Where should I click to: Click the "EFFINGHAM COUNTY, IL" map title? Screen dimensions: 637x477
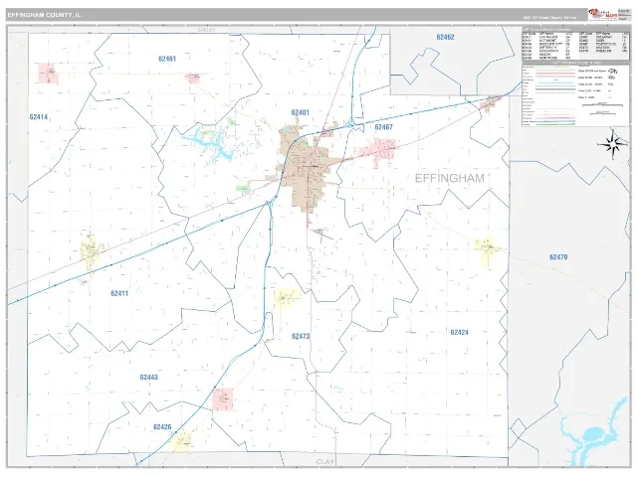pos(44,15)
